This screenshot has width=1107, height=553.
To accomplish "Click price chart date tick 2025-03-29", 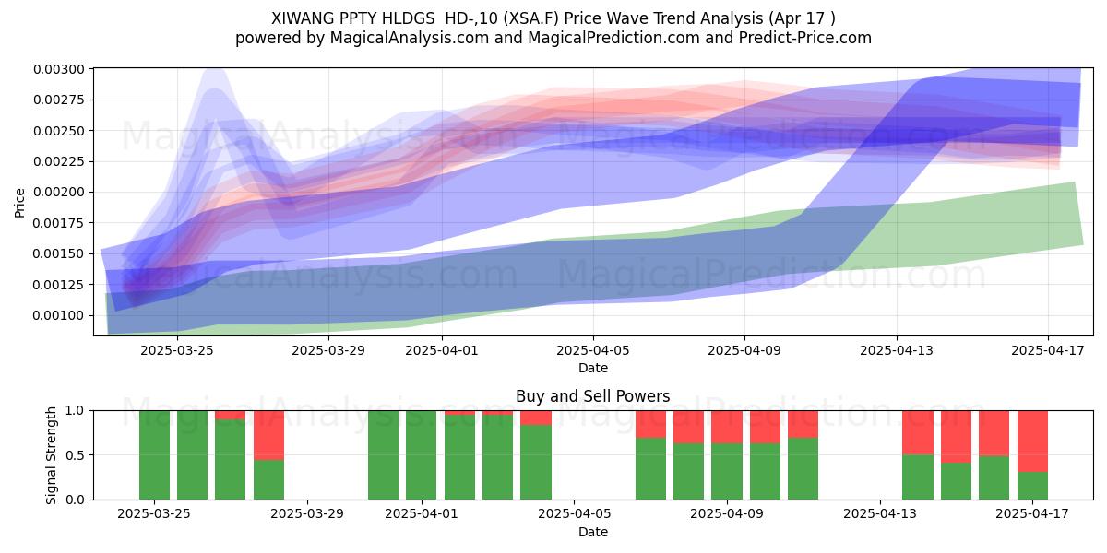I will point(327,350).
